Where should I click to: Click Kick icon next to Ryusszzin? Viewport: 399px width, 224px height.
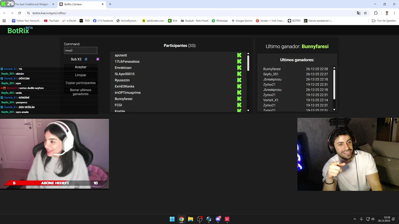pyautogui.click(x=239, y=80)
